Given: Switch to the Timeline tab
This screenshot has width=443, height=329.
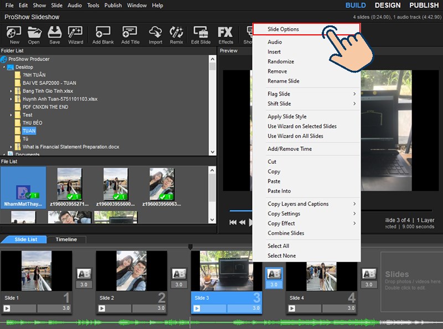Looking at the screenshot, I should (66, 239).
